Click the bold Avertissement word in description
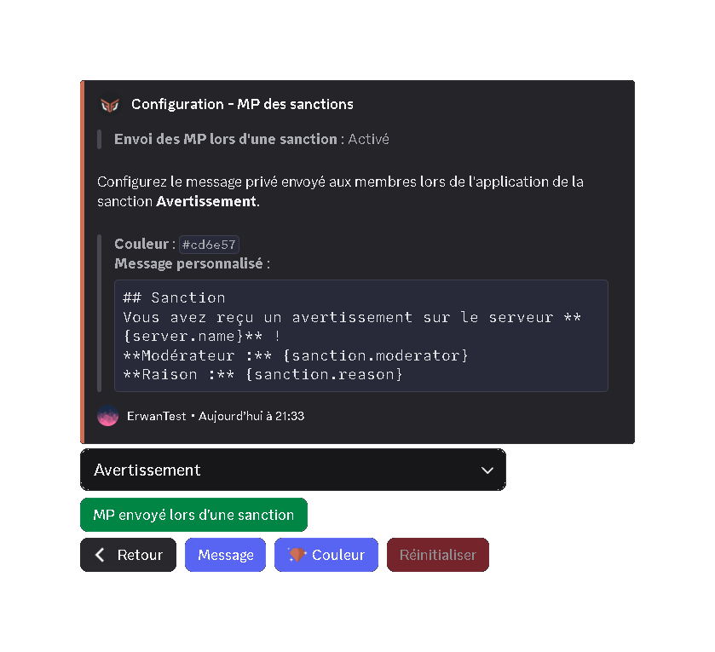Screen dimensions: 715x652 pyautogui.click(x=206, y=201)
